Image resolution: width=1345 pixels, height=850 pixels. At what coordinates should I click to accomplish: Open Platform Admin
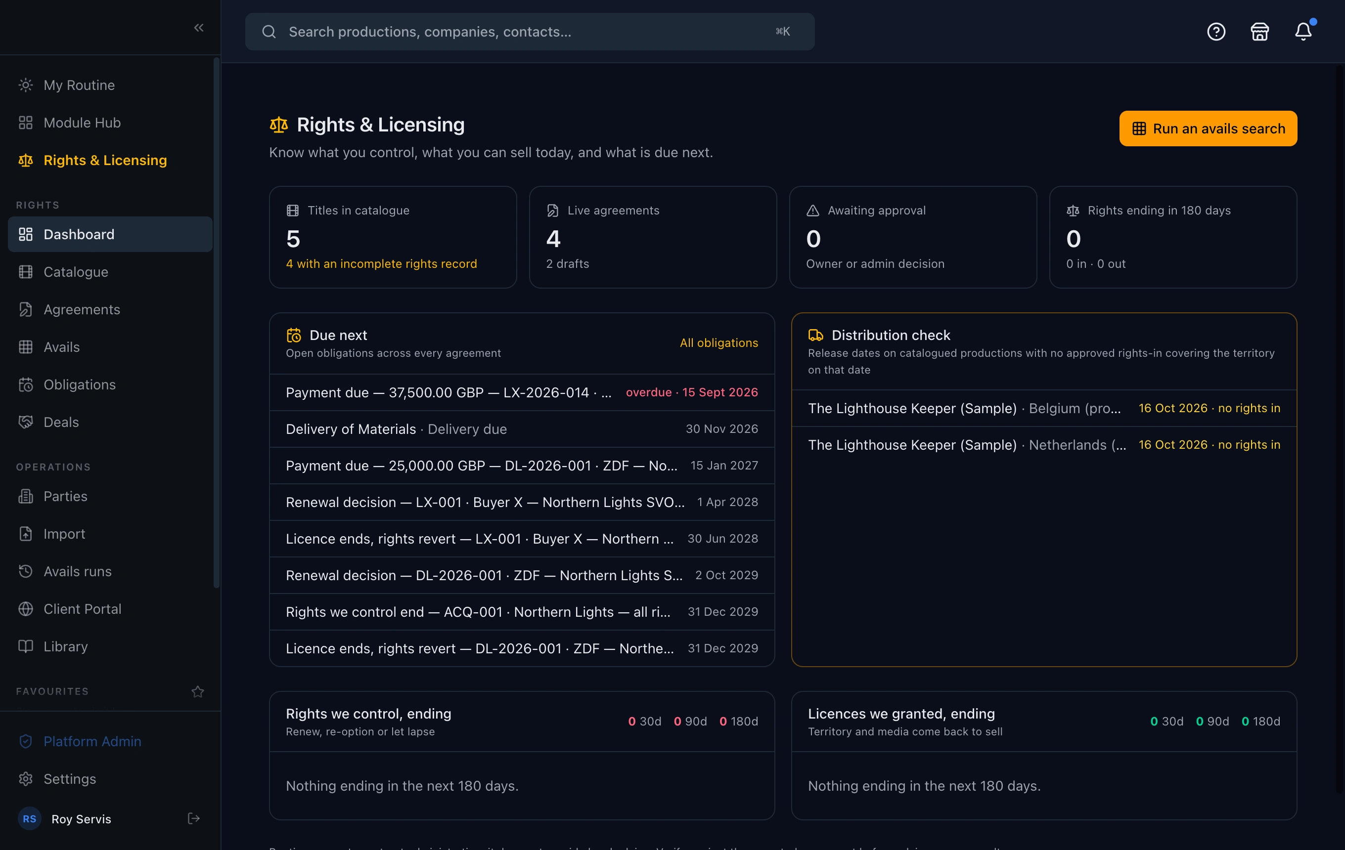(x=110, y=741)
